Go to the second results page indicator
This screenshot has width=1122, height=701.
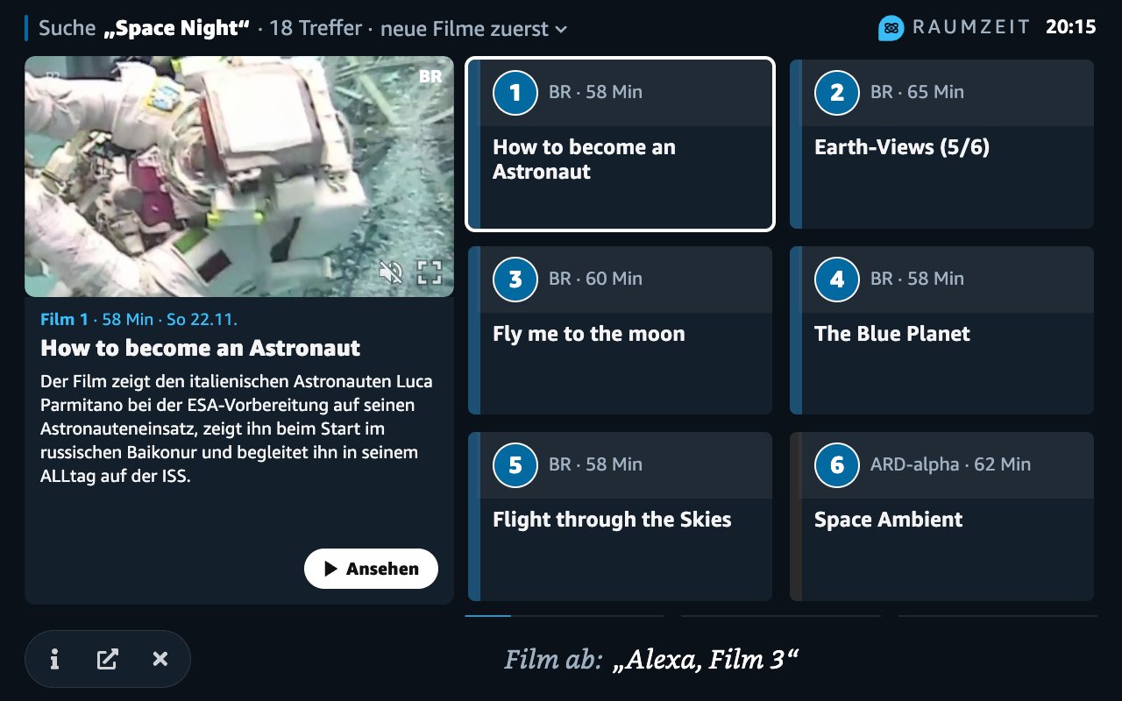point(780,616)
